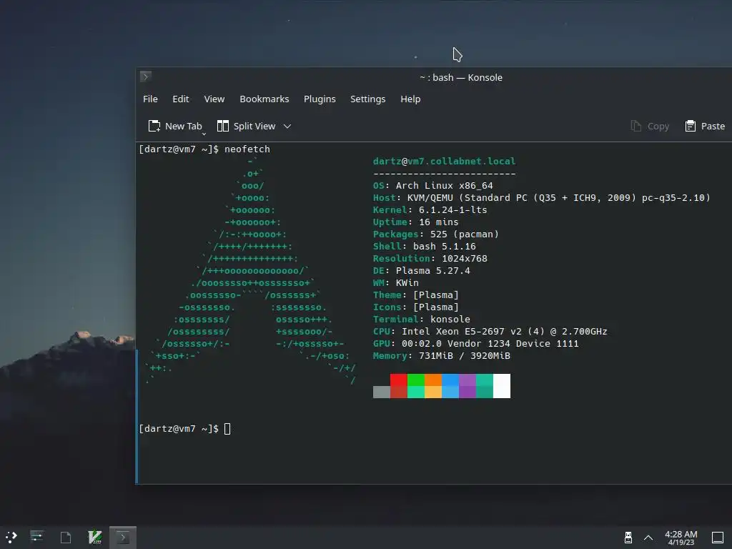Image resolution: width=732 pixels, height=549 pixels.
Task: Click the 'DE: Plasma 5.27.4' line
Action: [422, 270]
